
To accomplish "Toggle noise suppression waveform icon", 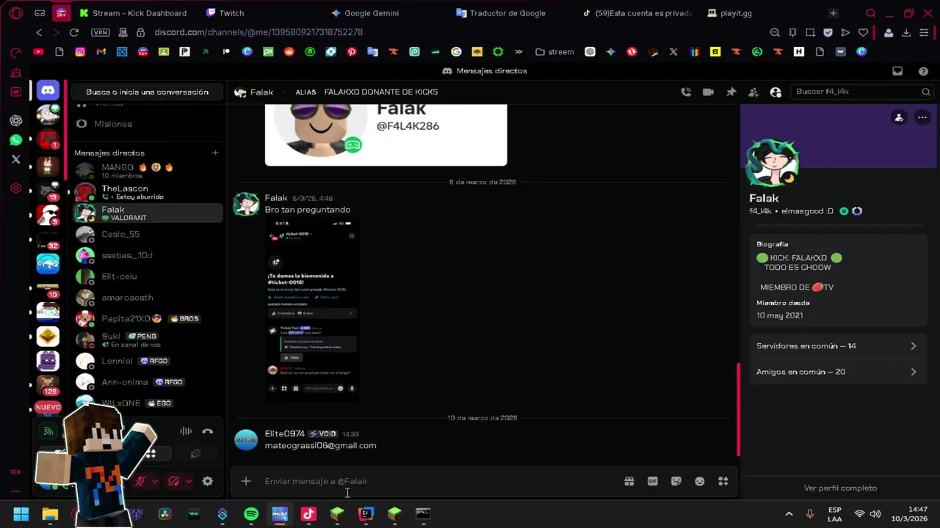I will [x=186, y=431].
